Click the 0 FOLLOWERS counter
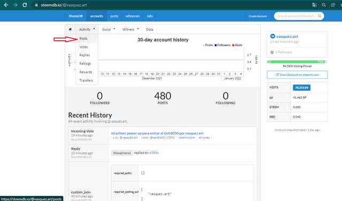Screen dimensions: 342x201 [100, 98]
